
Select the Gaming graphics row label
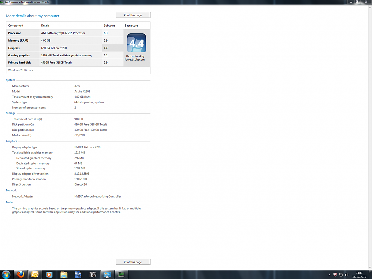coord(19,55)
